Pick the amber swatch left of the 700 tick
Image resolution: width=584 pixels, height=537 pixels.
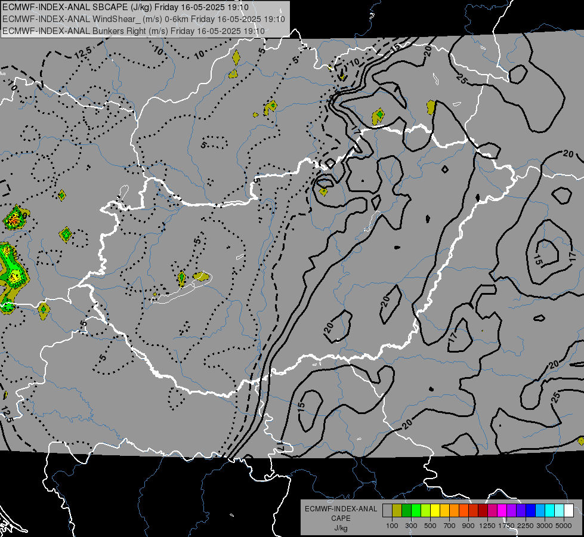[444, 511]
